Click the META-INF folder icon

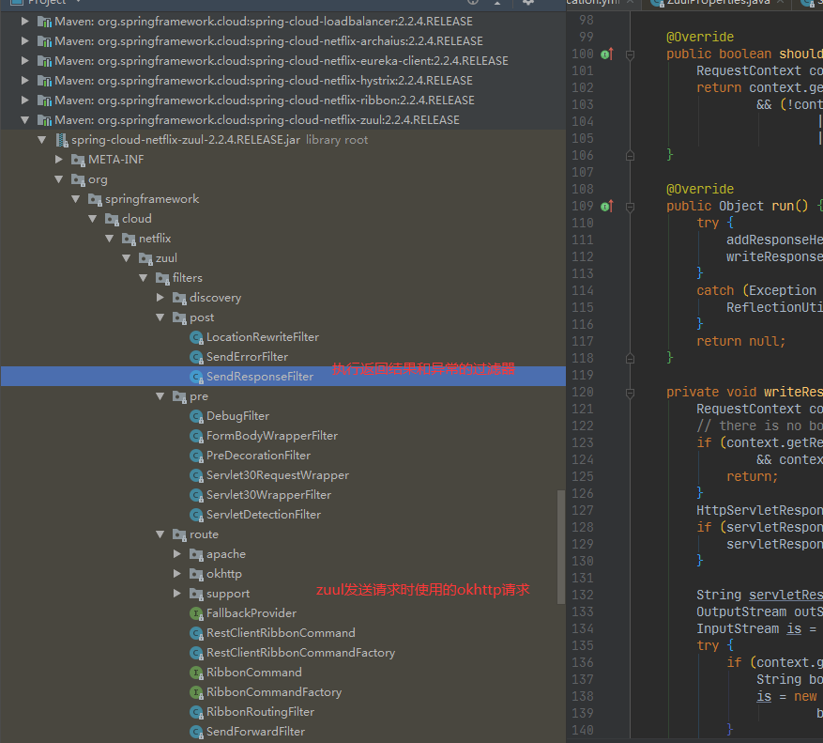pyautogui.click(x=78, y=160)
